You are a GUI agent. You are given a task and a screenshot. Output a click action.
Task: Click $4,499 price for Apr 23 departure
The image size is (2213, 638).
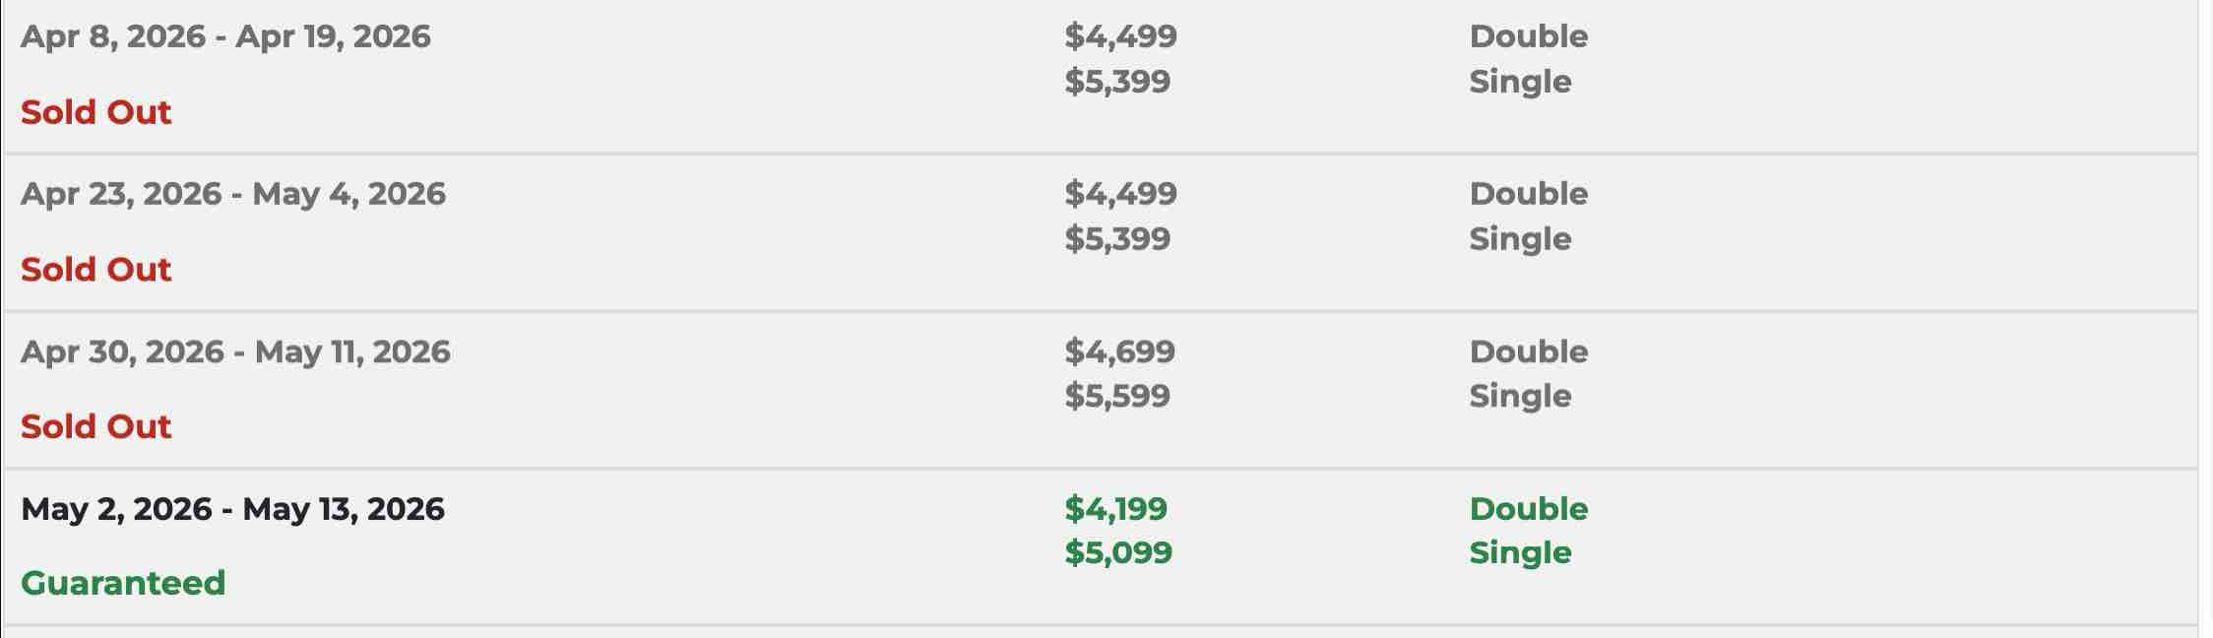click(1120, 194)
